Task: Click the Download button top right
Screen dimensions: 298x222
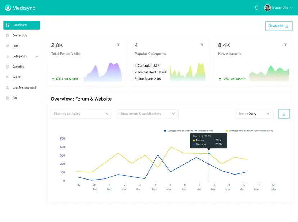Action: 279,26
